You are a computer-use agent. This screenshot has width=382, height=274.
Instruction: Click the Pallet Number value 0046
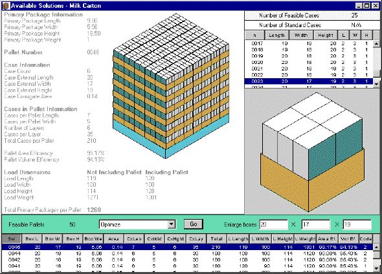coord(93,52)
